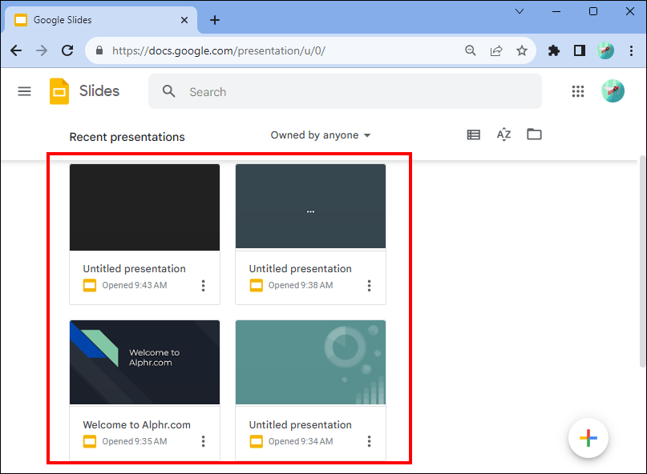
Task: View site lock information
Action: point(99,50)
